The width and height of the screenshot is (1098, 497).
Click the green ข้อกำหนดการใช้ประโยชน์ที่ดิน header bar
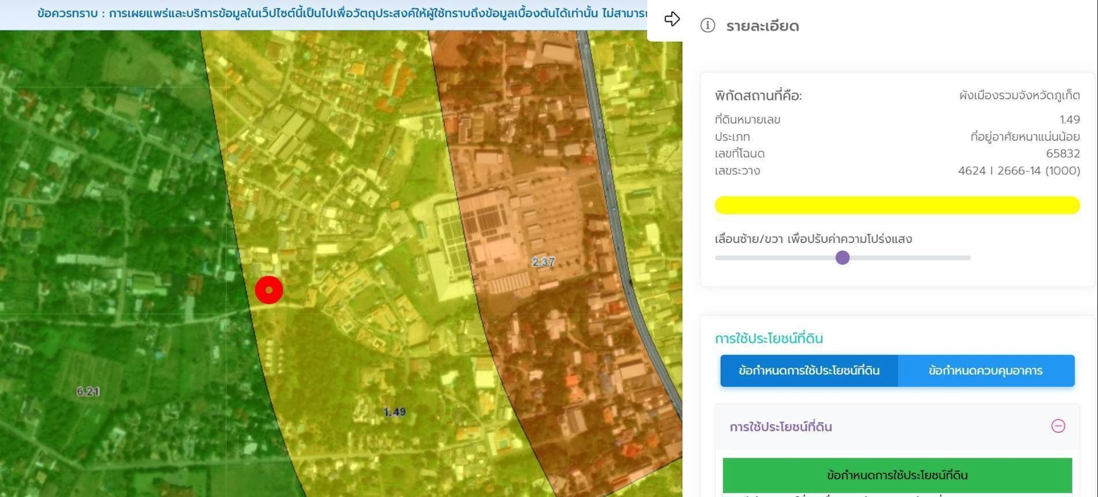897,475
